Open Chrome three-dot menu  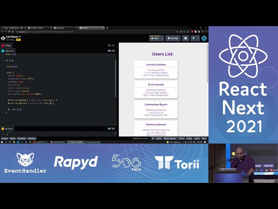[206, 32]
